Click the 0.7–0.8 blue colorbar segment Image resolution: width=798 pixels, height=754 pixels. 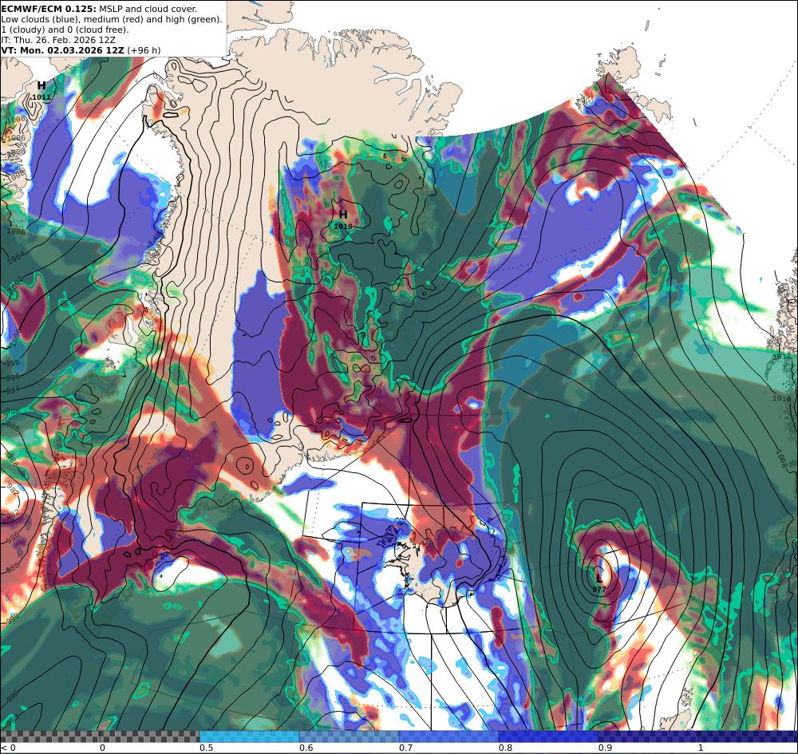pos(448,736)
